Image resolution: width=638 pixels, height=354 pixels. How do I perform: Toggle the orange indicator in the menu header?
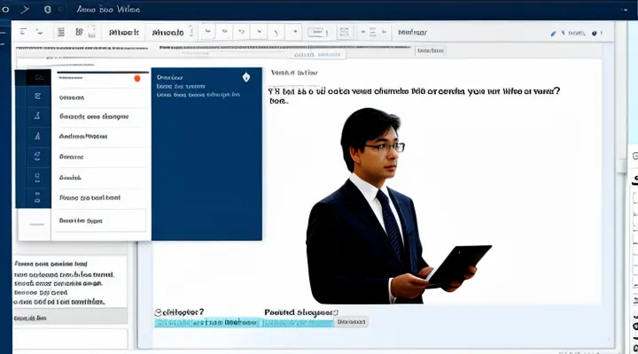click(x=136, y=78)
